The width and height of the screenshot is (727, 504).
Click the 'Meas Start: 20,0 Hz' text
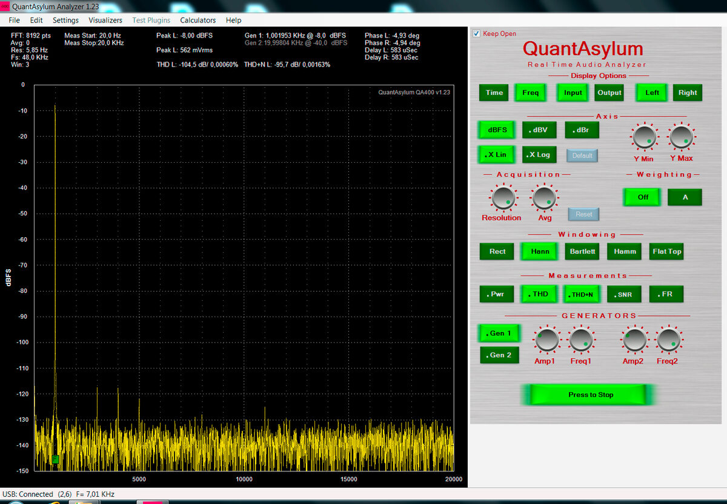pos(93,36)
